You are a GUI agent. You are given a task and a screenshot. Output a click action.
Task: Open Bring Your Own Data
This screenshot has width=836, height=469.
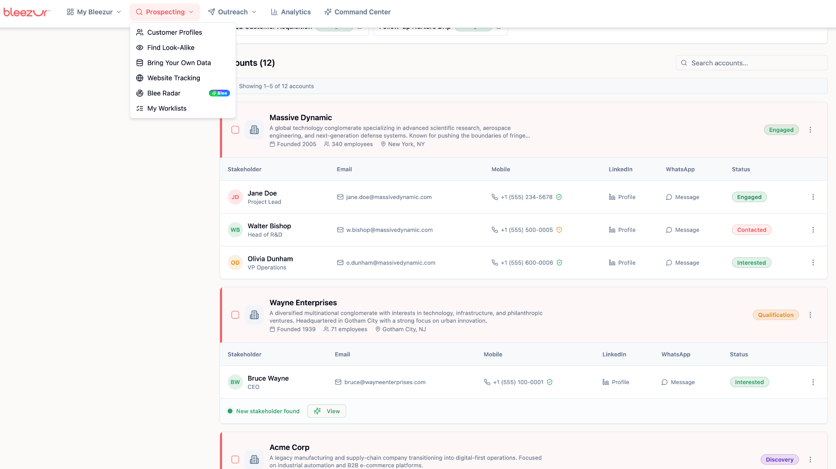(183, 63)
